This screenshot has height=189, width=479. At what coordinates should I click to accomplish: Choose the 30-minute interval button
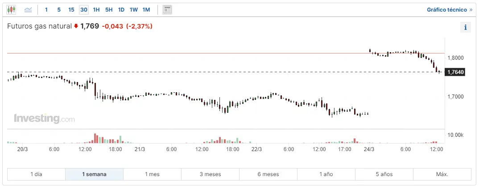(84, 9)
